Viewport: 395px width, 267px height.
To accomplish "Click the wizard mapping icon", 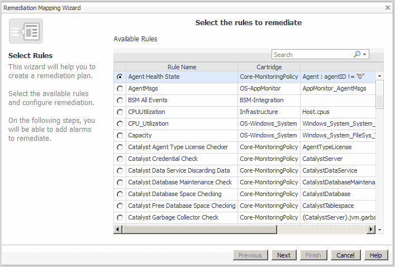I will [26, 31].
